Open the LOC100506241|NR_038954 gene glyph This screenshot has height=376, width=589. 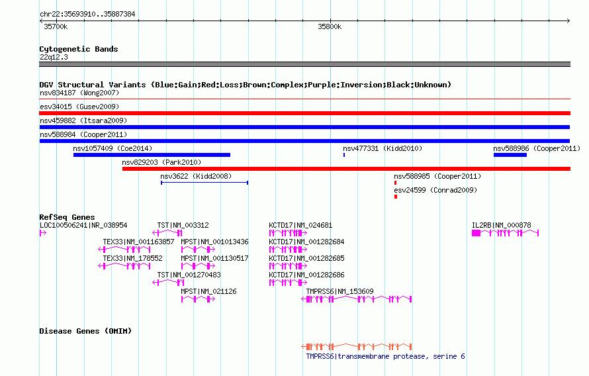pyautogui.click(x=43, y=233)
